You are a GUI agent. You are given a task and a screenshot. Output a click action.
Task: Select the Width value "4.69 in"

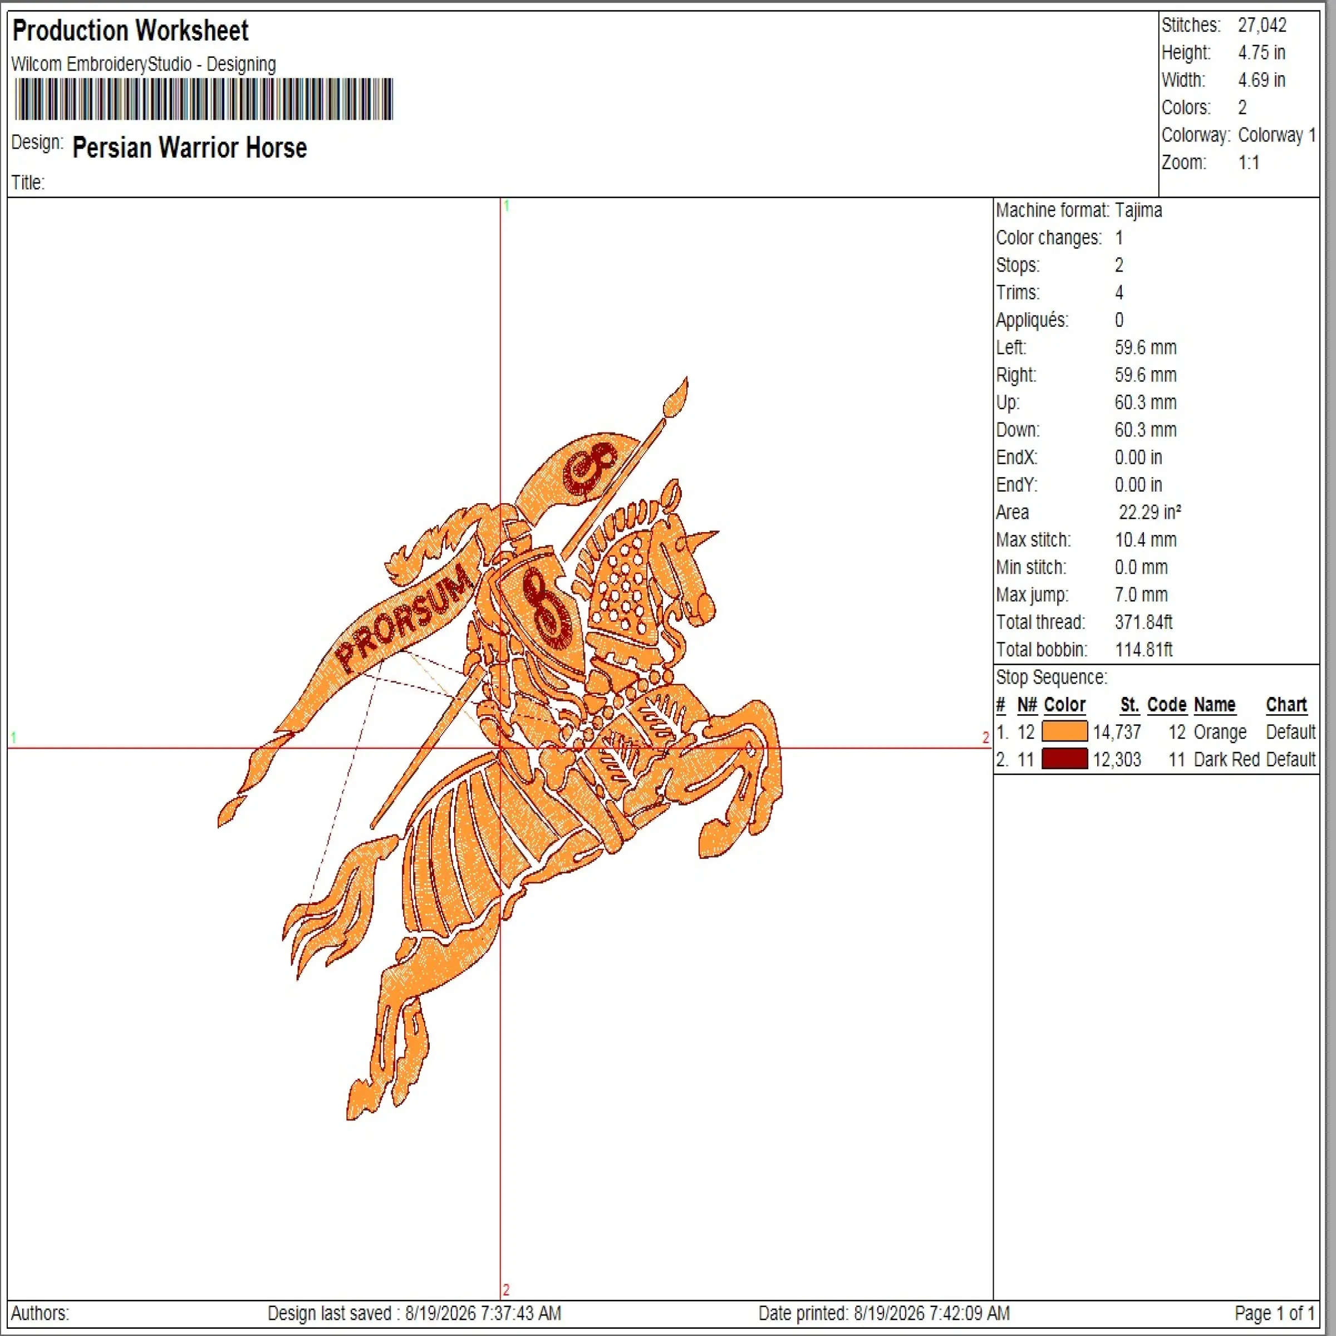pos(1261,80)
